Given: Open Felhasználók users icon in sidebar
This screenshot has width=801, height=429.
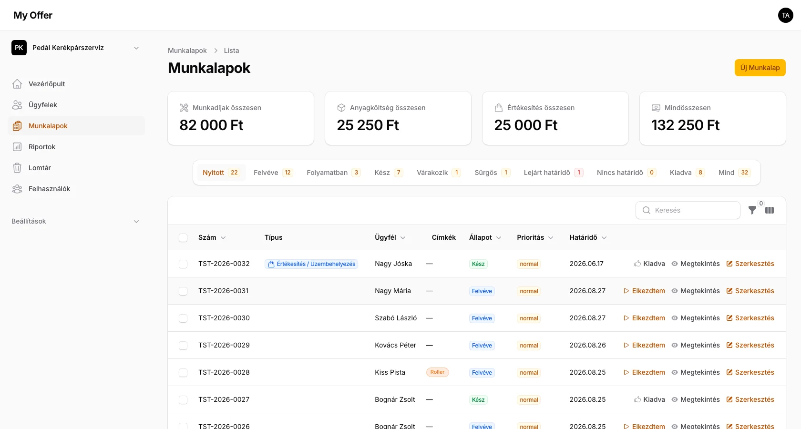Looking at the screenshot, I should click(x=17, y=189).
